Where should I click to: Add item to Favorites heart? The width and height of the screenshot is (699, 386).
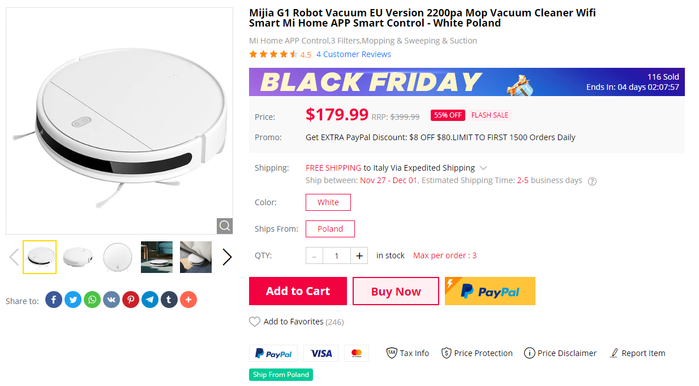255,322
